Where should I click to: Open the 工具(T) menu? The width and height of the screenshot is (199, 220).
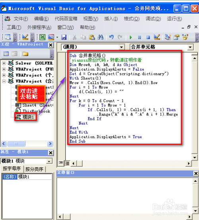14,27
